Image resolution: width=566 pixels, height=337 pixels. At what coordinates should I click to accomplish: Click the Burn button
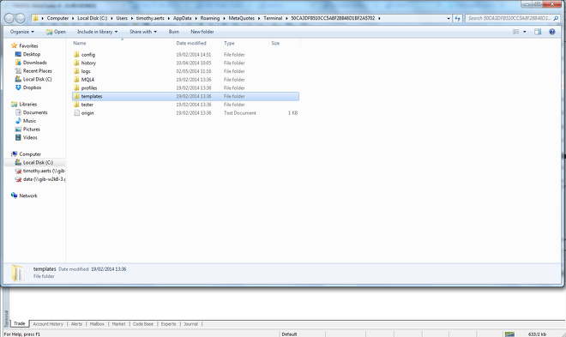click(x=173, y=32)
